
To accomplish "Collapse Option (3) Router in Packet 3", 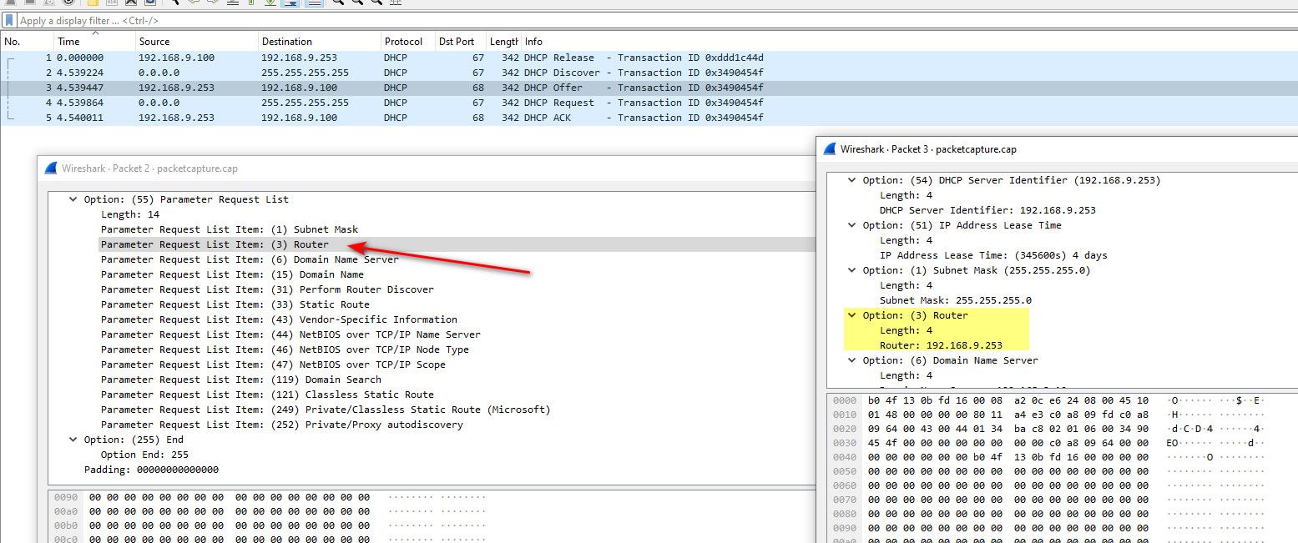I will click(852, 315).
